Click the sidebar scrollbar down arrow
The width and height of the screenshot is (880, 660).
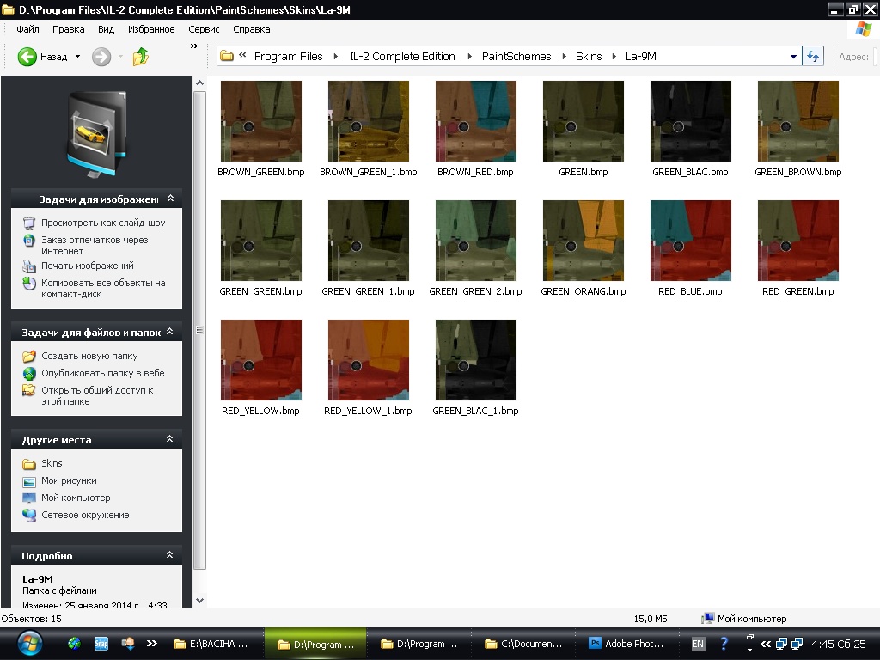click(199, 601)
